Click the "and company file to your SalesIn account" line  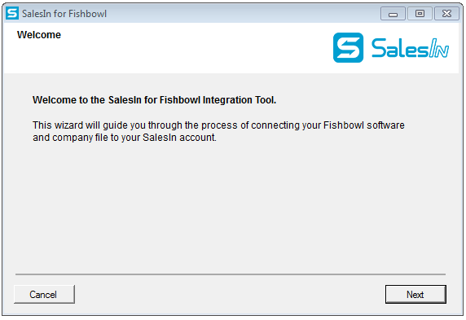[x=125, y=138]
